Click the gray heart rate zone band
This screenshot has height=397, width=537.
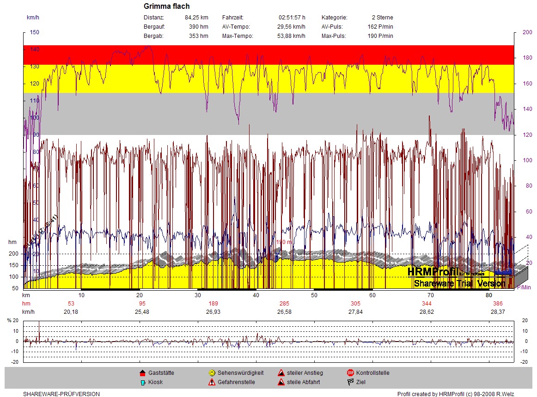pyautogui.click(x=268, y=121)
